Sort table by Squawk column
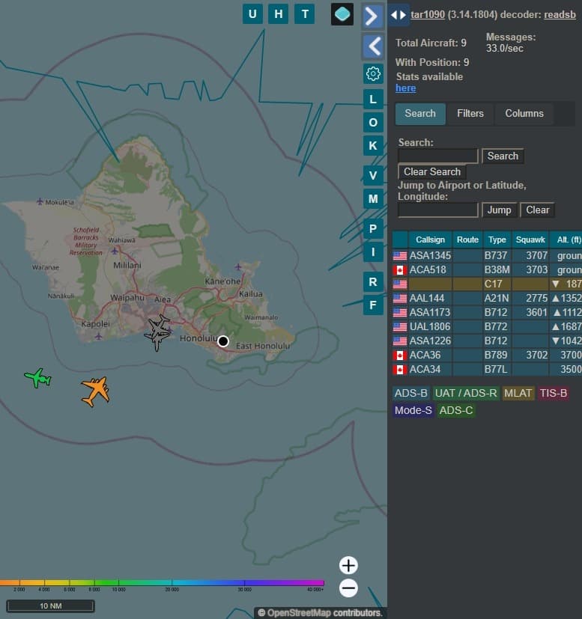 pos(530,240)
